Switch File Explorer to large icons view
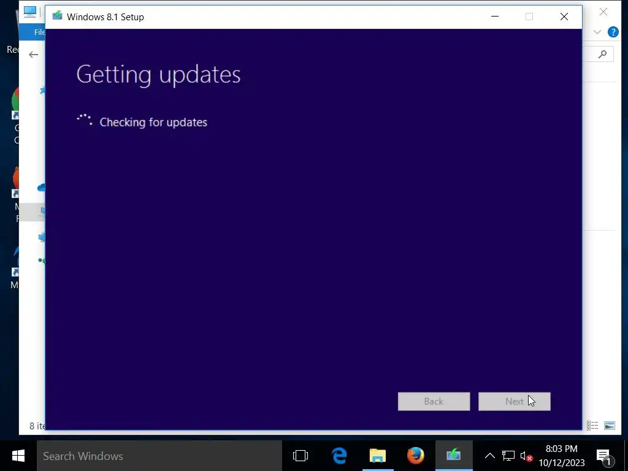Image resolution: width=628 pixels, height=471 pixels. [x=609, y=426]
